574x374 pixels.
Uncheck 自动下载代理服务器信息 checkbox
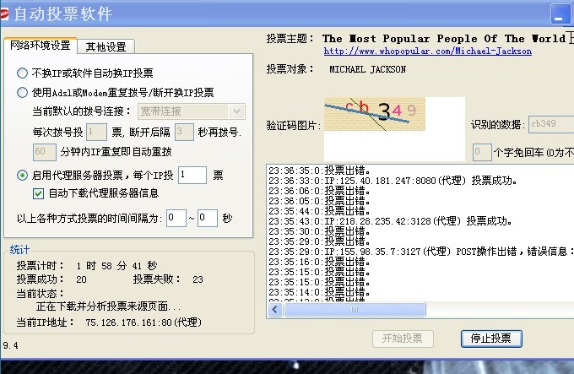pos(38,193)
